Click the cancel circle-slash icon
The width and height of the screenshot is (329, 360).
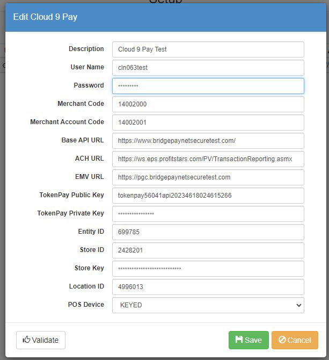pos(282,340)
